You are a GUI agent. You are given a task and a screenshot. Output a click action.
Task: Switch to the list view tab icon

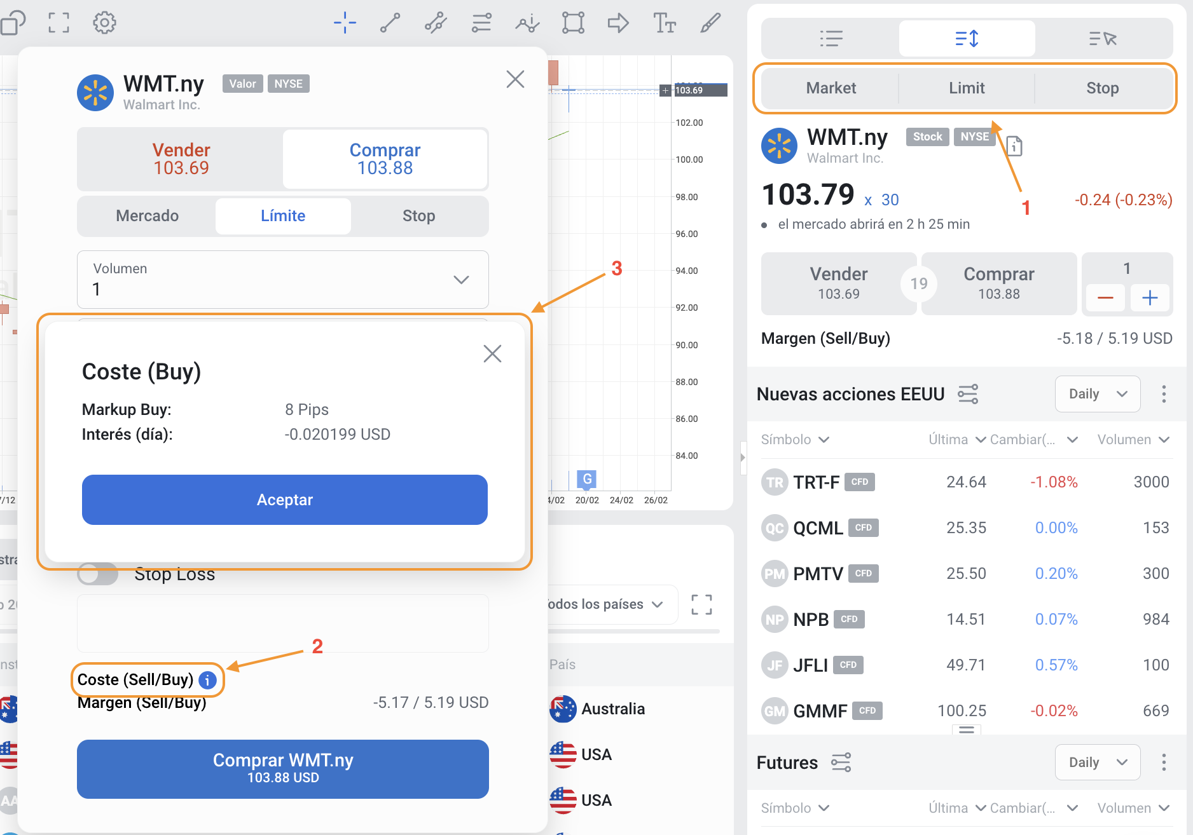[831, 39]
